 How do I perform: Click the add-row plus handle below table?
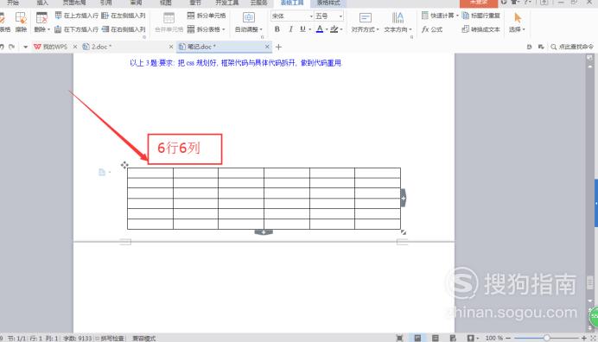(264, 231)
